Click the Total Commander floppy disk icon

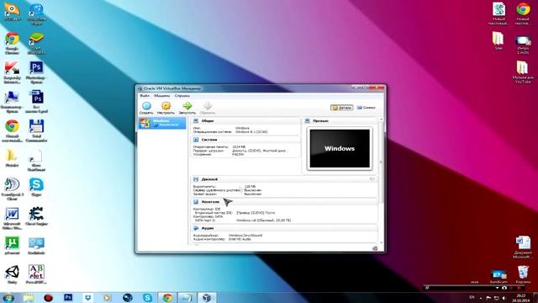(36, 131)
